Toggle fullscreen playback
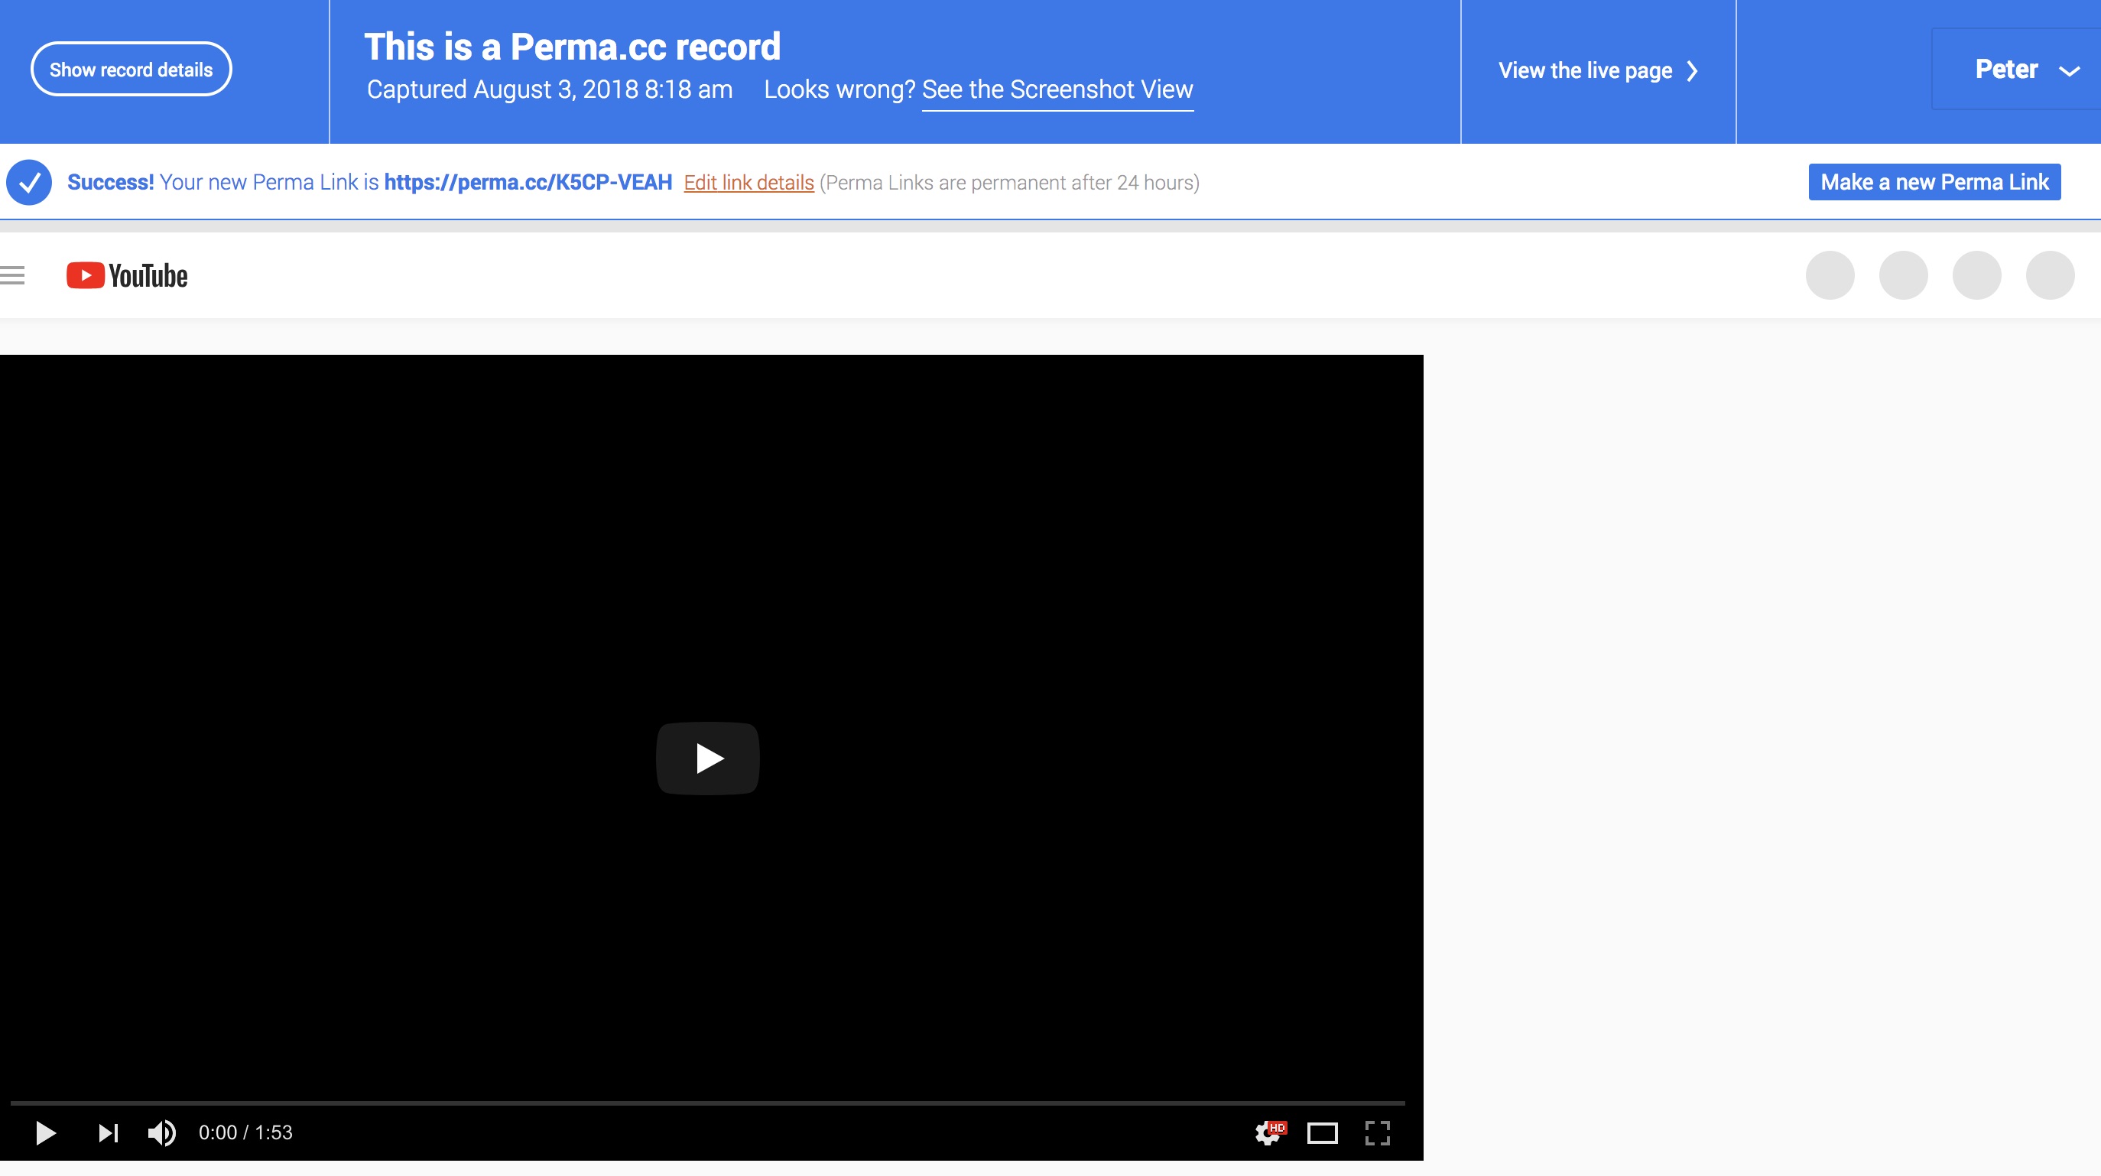The height and width of the screenshot is (1176, 2101). click(1378, 1132)
